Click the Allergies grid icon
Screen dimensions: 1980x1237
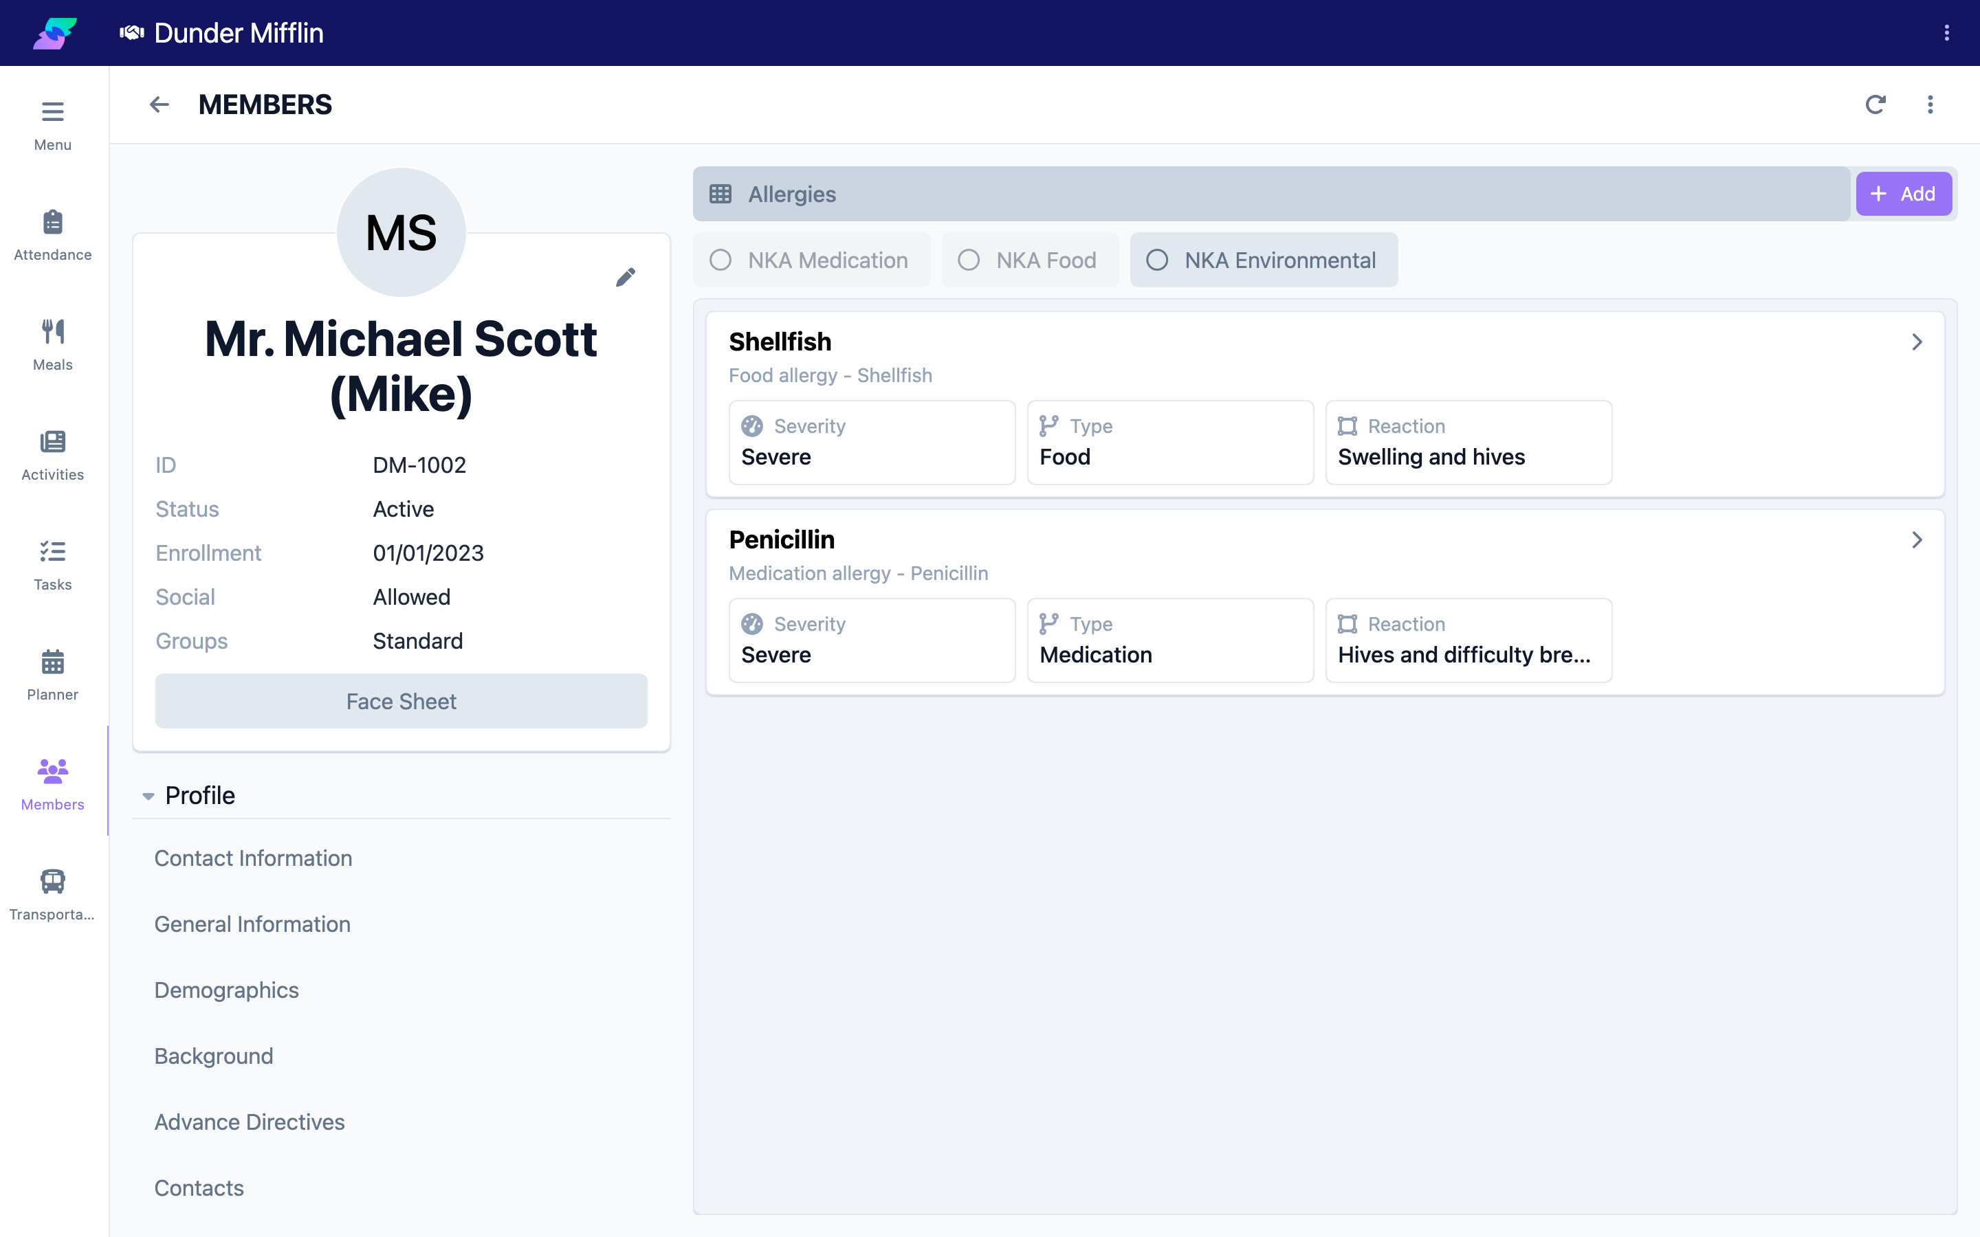point(720,194)
